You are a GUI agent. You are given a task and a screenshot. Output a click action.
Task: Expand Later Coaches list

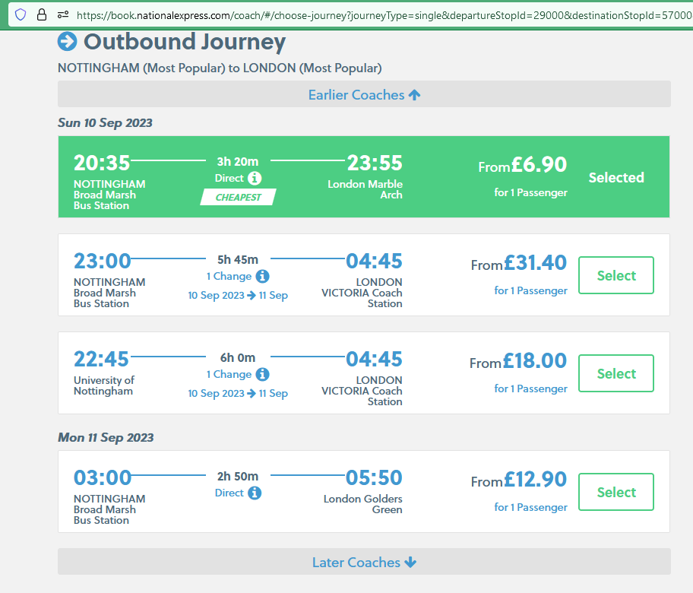coord(364,562)
